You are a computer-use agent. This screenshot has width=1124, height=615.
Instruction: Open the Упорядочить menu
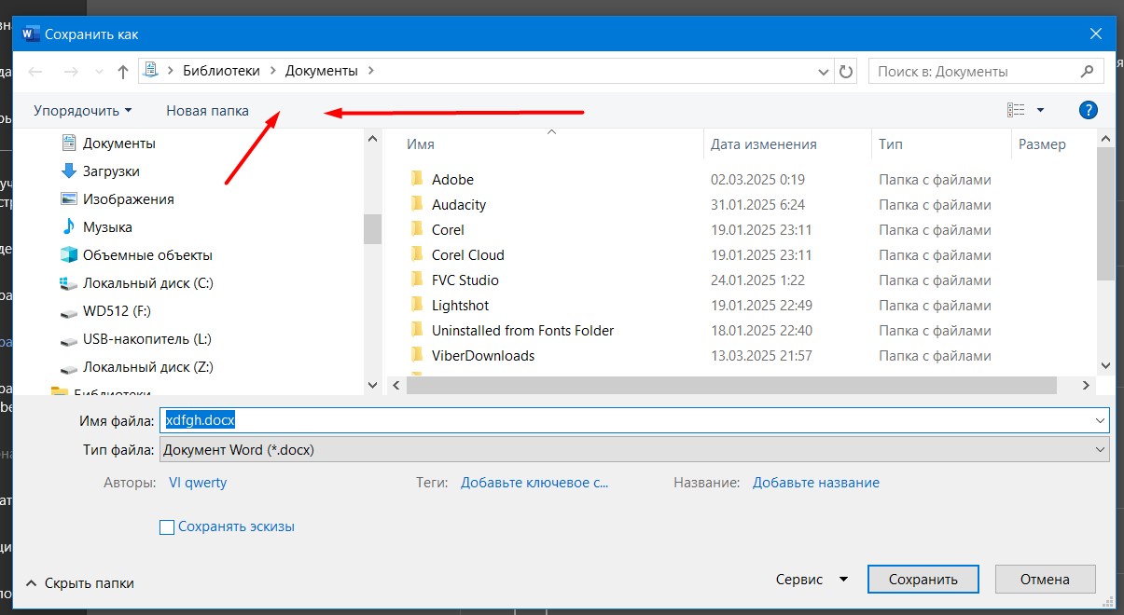pos(82,111)
